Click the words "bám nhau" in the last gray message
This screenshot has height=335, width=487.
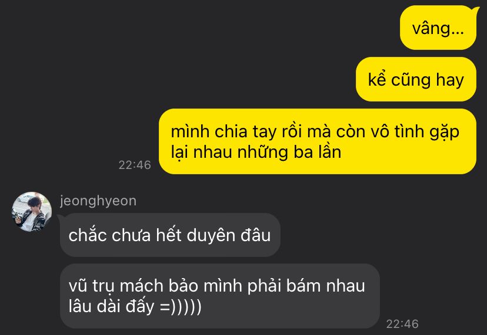coord(325,286)
